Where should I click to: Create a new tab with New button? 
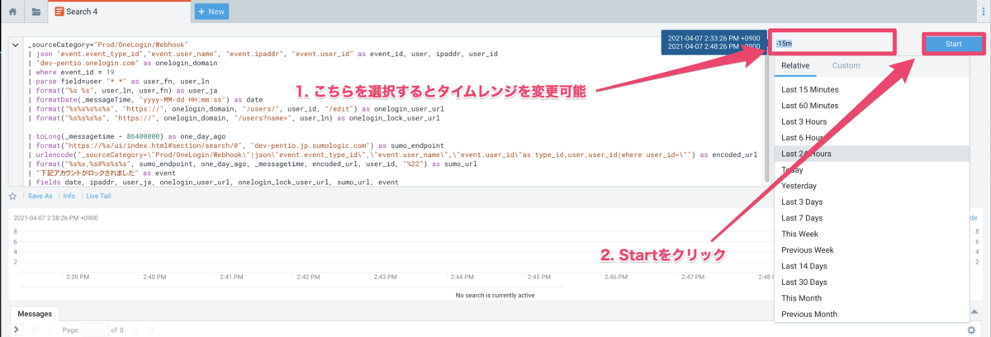click(x=211, y=12)
